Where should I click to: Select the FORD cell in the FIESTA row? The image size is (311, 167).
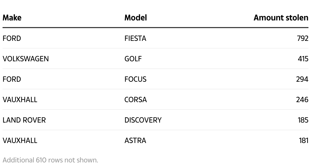pos(12,38)
